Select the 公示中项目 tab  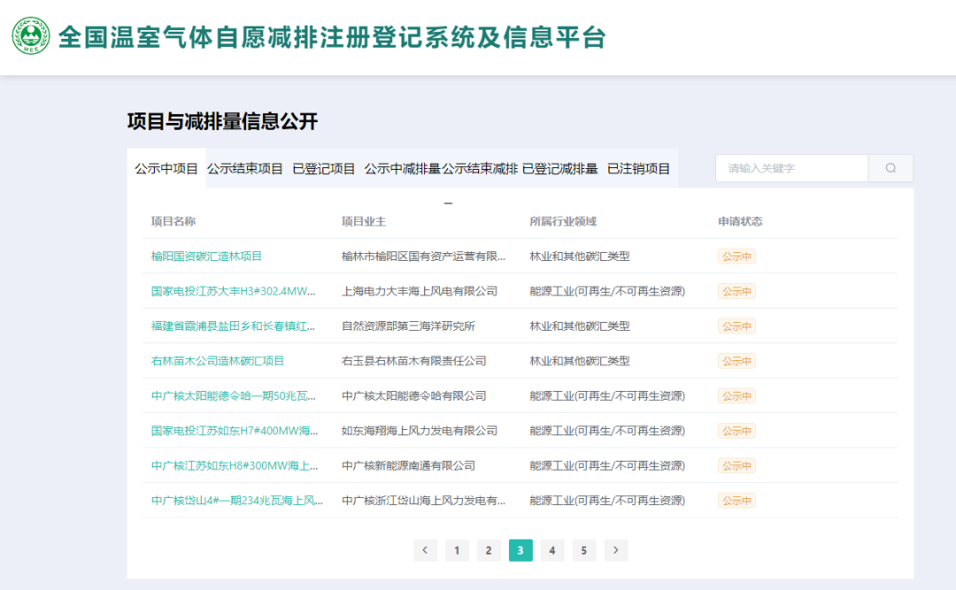point(166,169)
